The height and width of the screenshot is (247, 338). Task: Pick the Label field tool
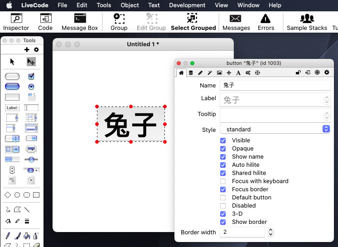(x=12, y=107)
